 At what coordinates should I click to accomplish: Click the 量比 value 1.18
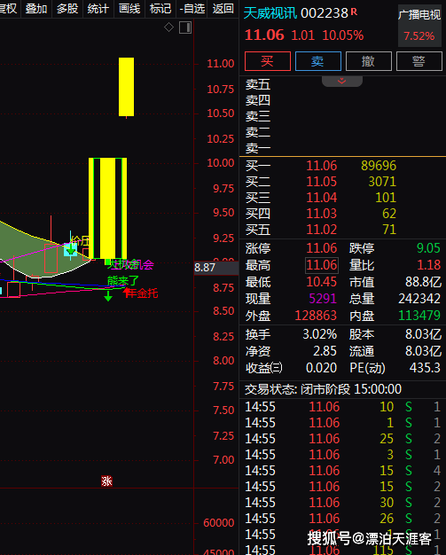pyautogui.click(x=428, y=265)
